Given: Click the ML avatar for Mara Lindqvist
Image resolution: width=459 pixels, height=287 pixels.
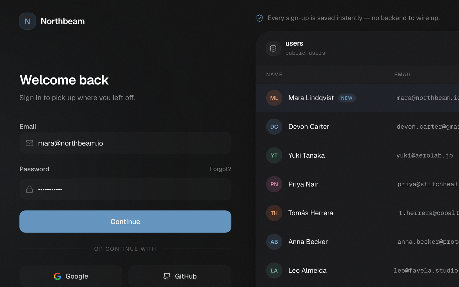Looking at the screenshot, I should click(274, 98).
